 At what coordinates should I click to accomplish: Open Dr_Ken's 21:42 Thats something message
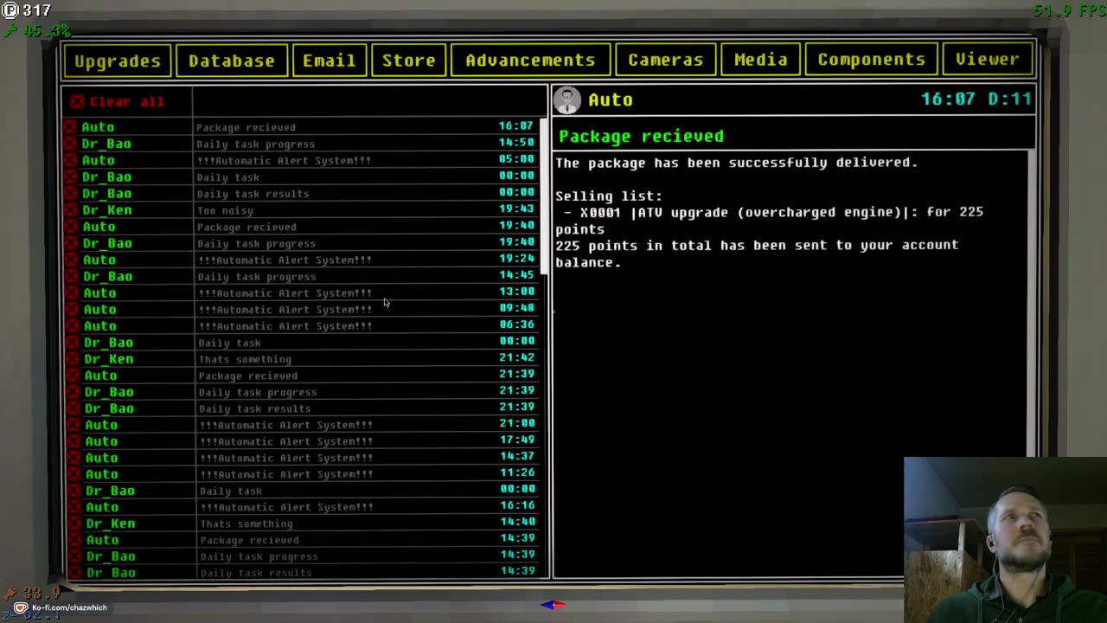click(x=302, y=358)
